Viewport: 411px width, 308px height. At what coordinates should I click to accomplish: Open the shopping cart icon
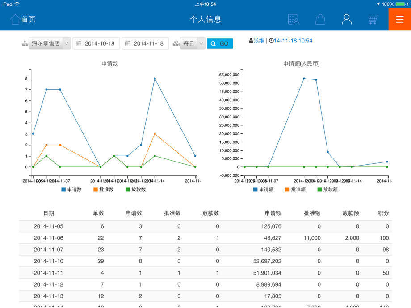coord(373,19)
